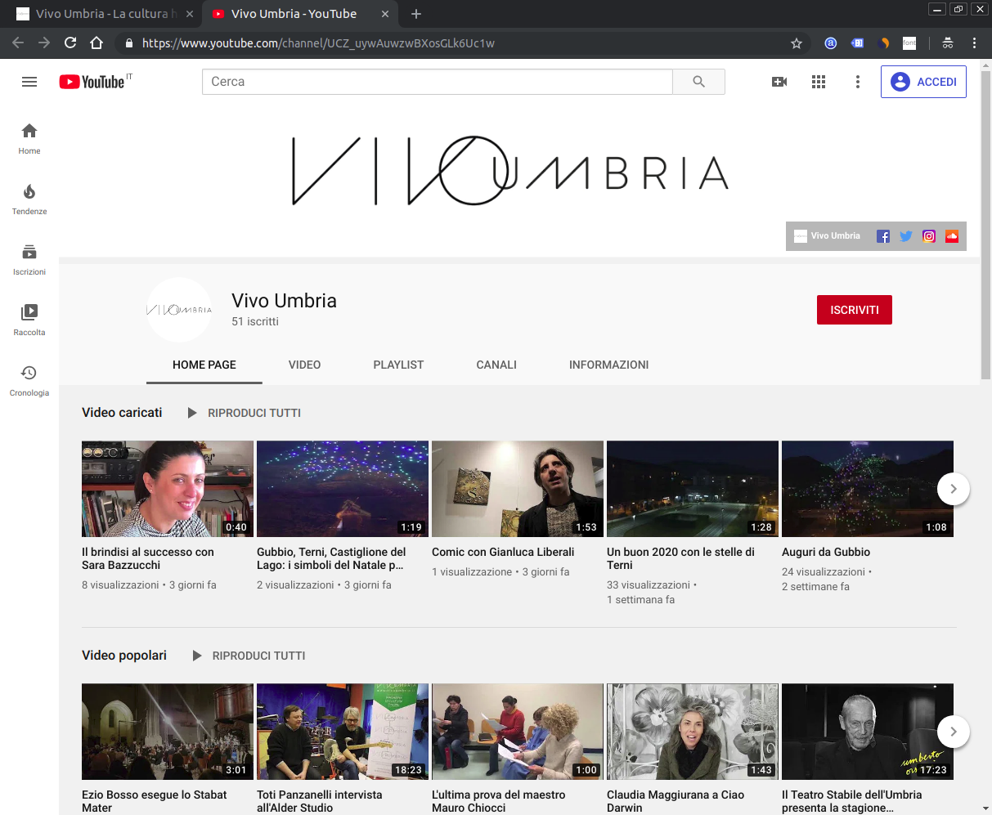Viewport: 992px width, 815px height.
Task: Open video title Auguri da Gubbio
Action: (x=826, y=552)
